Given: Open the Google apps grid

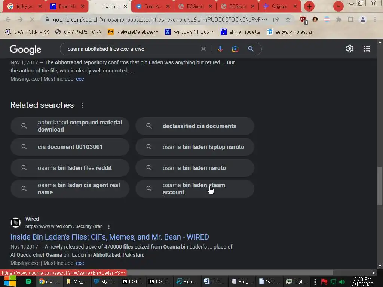Looking at the screenshot, I should point(367,49).
